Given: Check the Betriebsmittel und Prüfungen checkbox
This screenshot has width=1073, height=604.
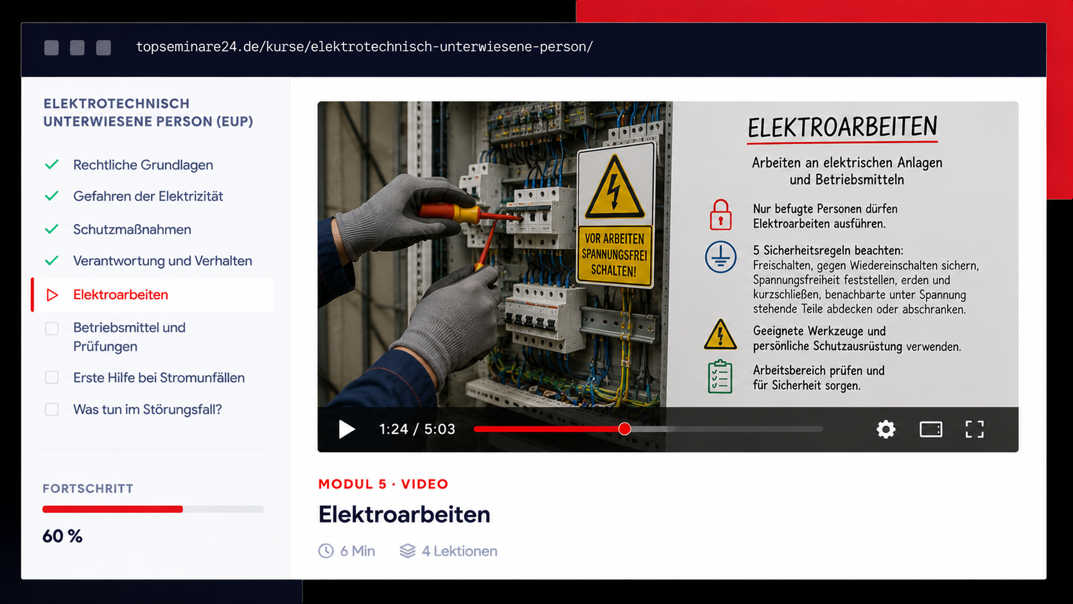Looking at the screenshot, I should pos(52,329).
